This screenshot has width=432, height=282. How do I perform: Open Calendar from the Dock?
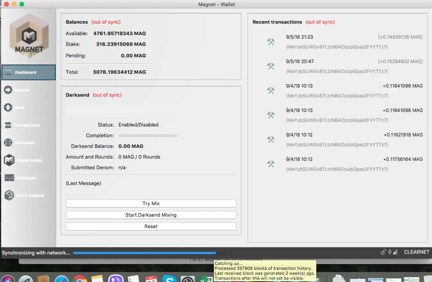[151, 279]
